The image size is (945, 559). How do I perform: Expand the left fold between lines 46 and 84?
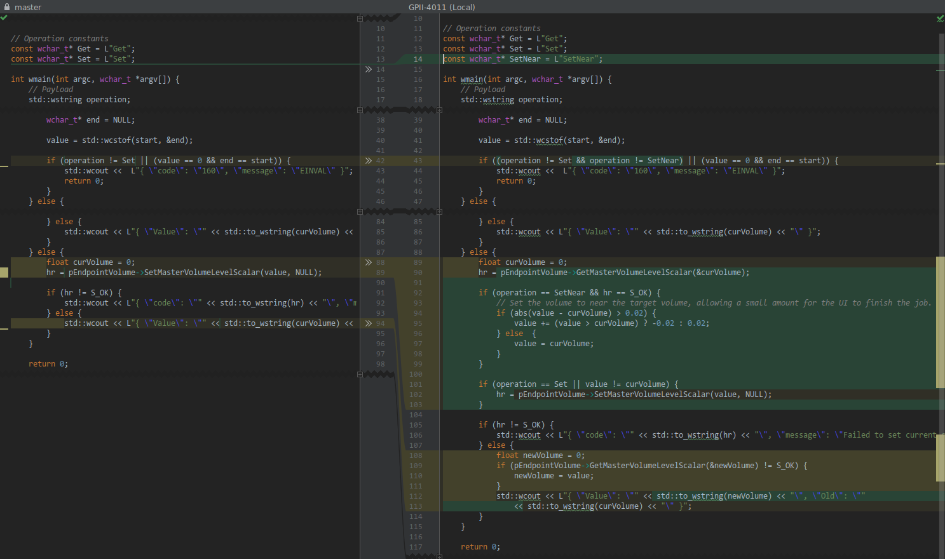(x=360, y=212)
